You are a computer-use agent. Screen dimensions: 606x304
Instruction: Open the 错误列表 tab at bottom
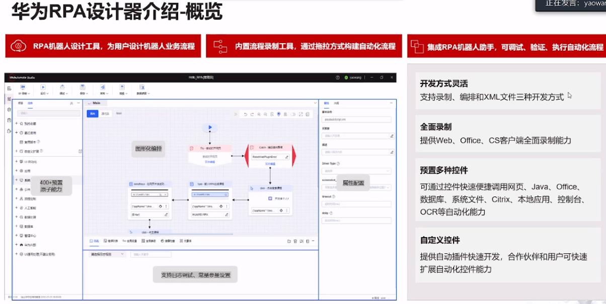(x=110, y=241)
